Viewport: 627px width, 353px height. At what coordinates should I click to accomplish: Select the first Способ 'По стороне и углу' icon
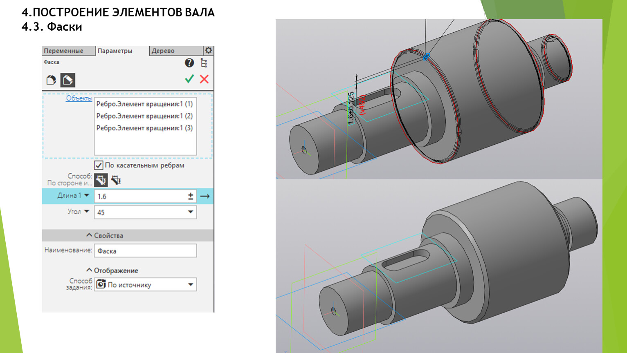(101, 180)
